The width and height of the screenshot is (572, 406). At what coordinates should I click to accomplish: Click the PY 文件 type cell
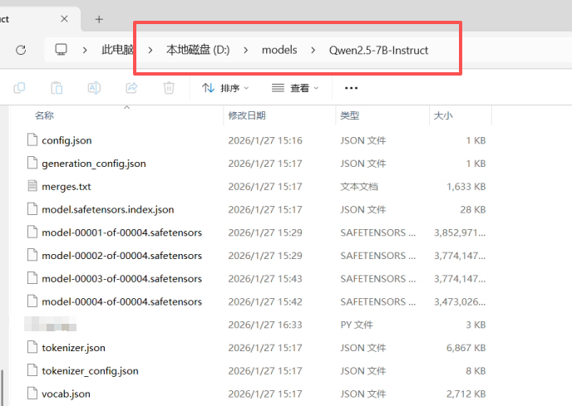[357, 325]
